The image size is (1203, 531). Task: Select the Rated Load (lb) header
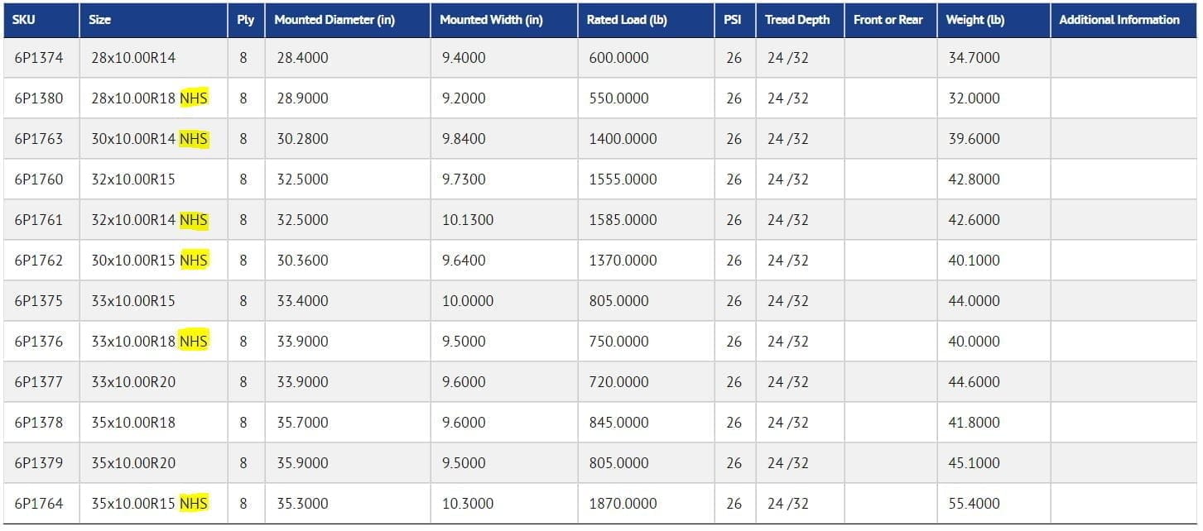click(627, 20)
